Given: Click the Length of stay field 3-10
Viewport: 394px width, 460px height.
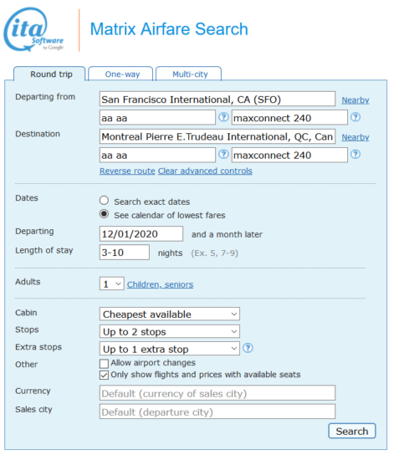Looking at the screenshot, I should (x=125, y=253).
